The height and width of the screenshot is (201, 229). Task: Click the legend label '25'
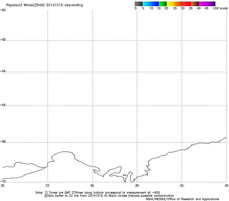[x=175, y=8]
